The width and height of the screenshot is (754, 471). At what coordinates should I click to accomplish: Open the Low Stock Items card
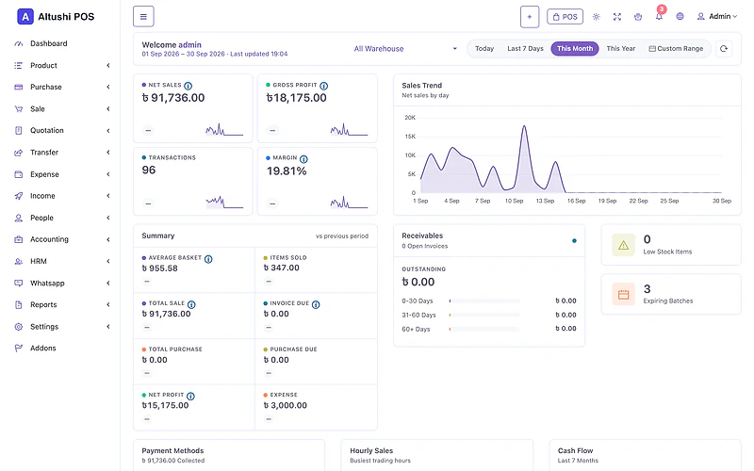coord(671,245)
